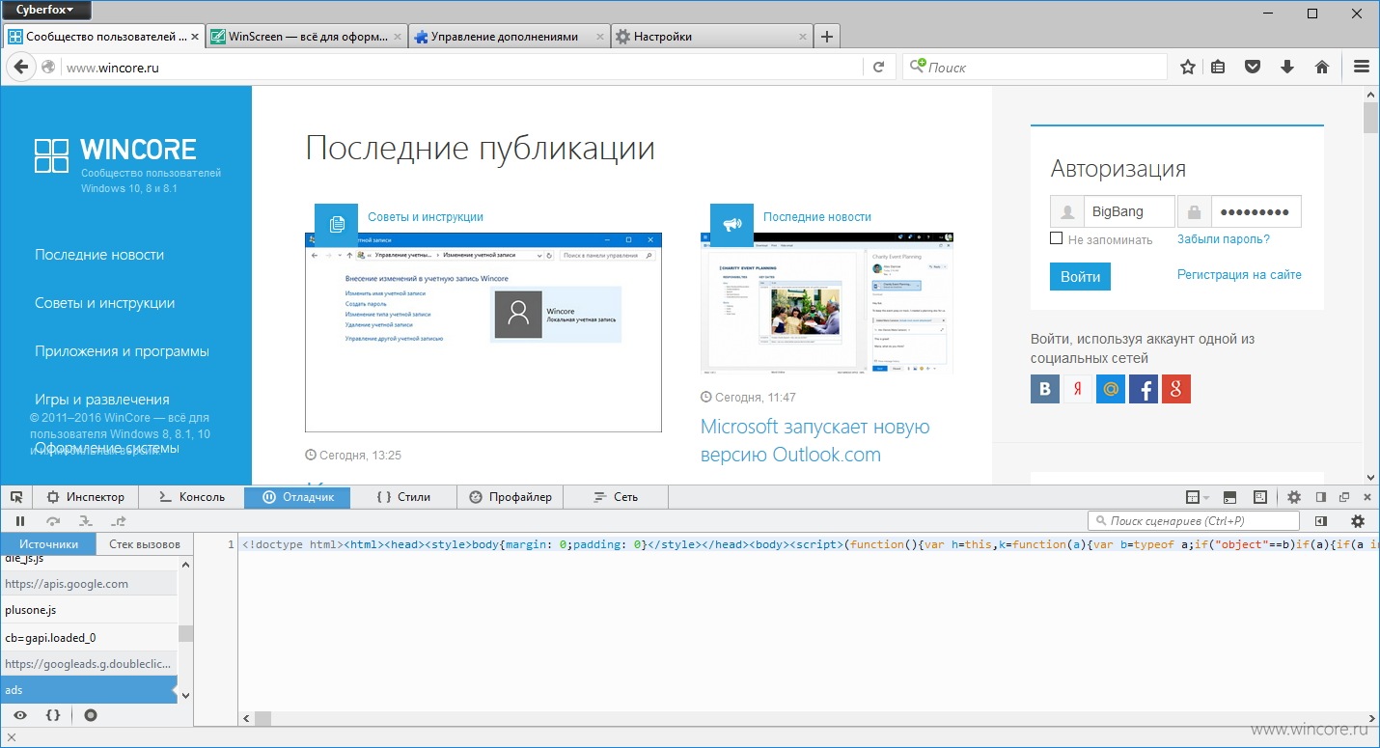Click the 'Поиск сценариев' search box
The image size is (1380, 748).
point(1194,521)
